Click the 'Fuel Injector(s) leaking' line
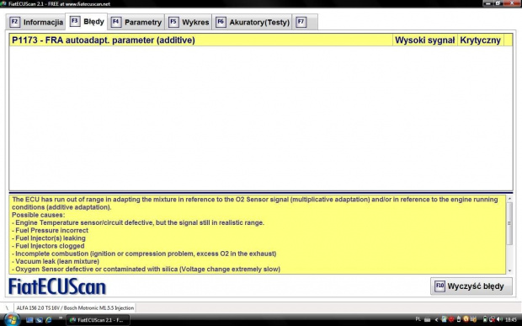 click(49, 238)
